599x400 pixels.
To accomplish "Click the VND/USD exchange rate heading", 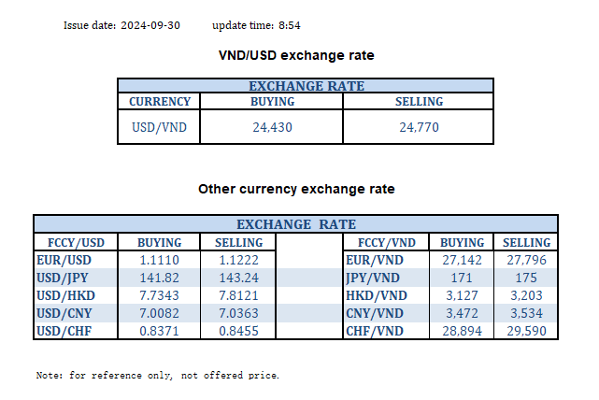I will (295, 56).
